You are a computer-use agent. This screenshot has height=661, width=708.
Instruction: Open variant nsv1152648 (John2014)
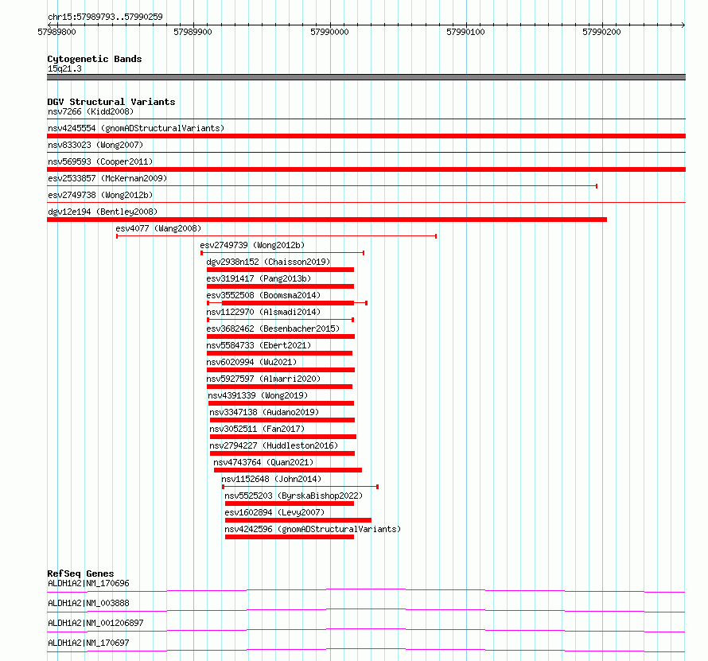click(271, 479)
